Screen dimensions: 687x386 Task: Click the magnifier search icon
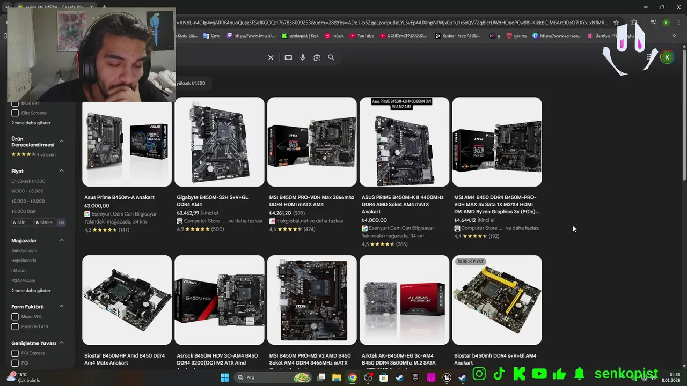[331, 57]
